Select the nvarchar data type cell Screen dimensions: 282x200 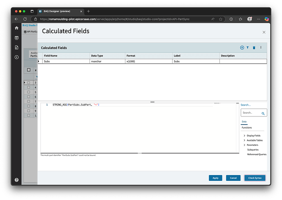pos(107,61)
